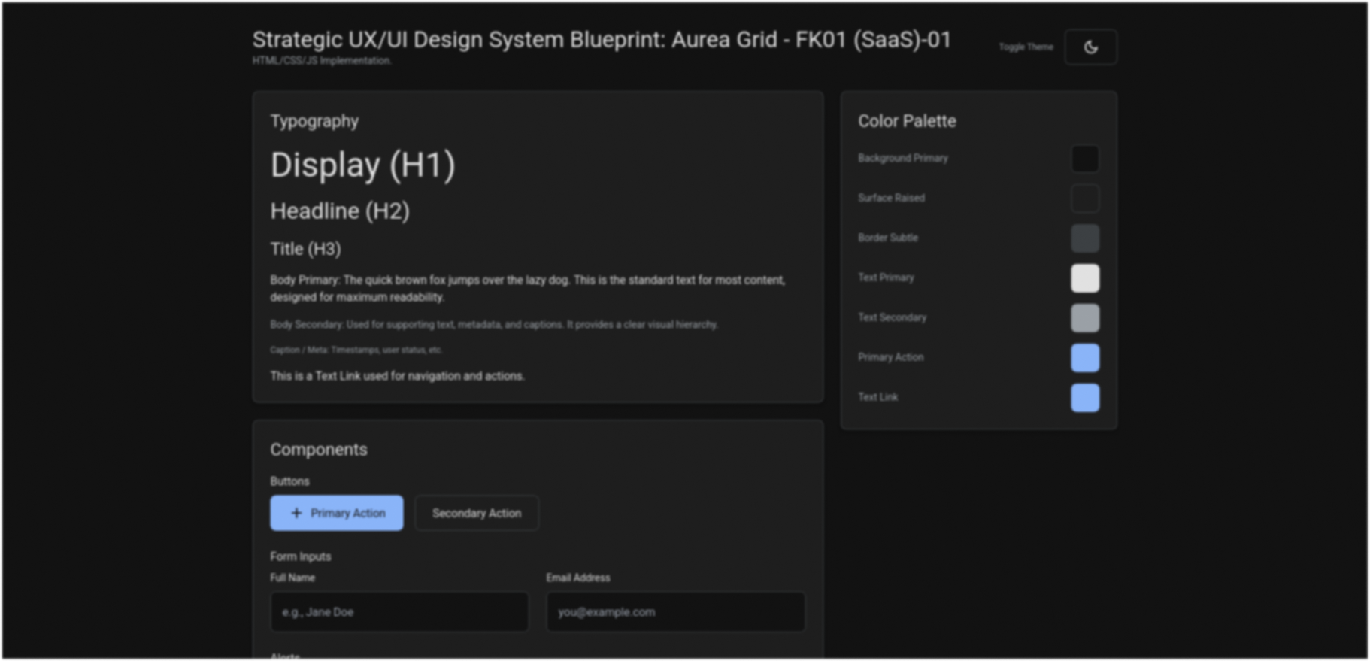The image size is (1370, 661).
Task: Focus the Email Address input field
Action: (675, 612)
